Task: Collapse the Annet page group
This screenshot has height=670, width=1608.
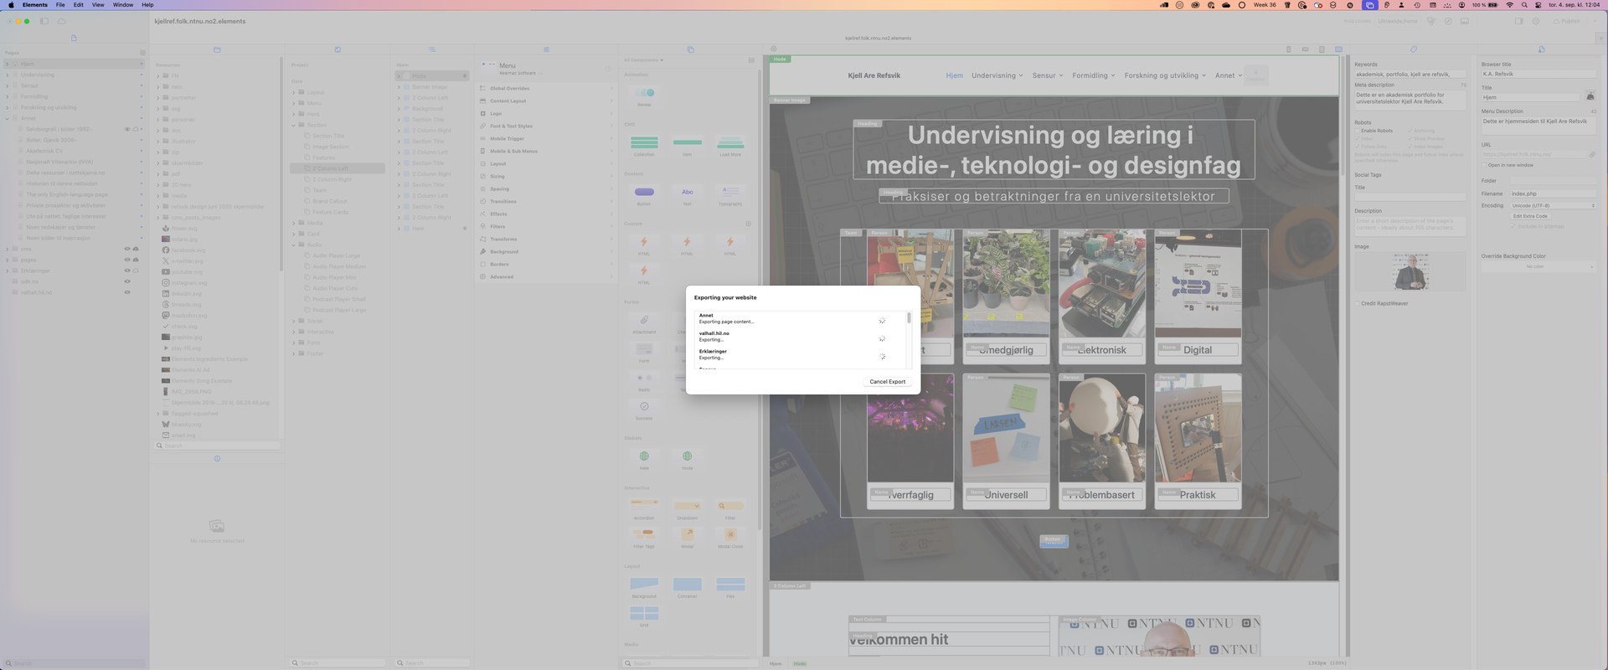Action: point(8,118)
